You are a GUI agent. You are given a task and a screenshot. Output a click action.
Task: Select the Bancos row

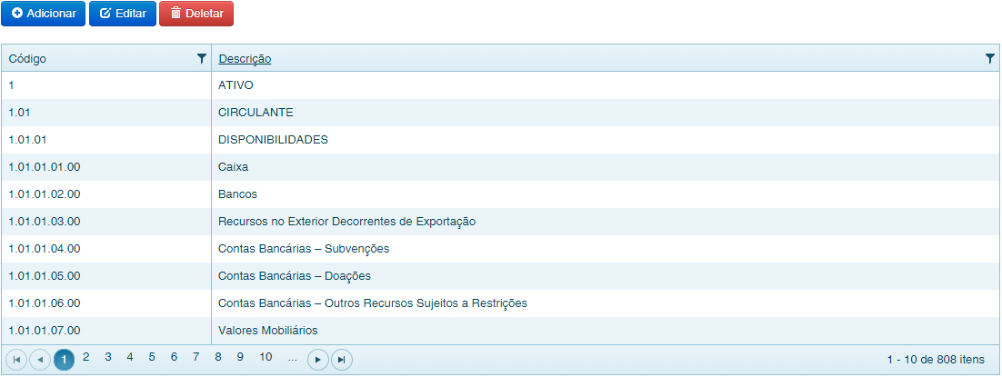coord(500,194)
